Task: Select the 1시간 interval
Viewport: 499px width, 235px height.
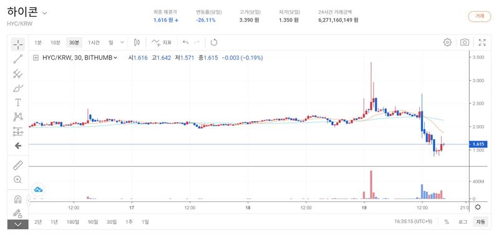Action: [94, 42]
